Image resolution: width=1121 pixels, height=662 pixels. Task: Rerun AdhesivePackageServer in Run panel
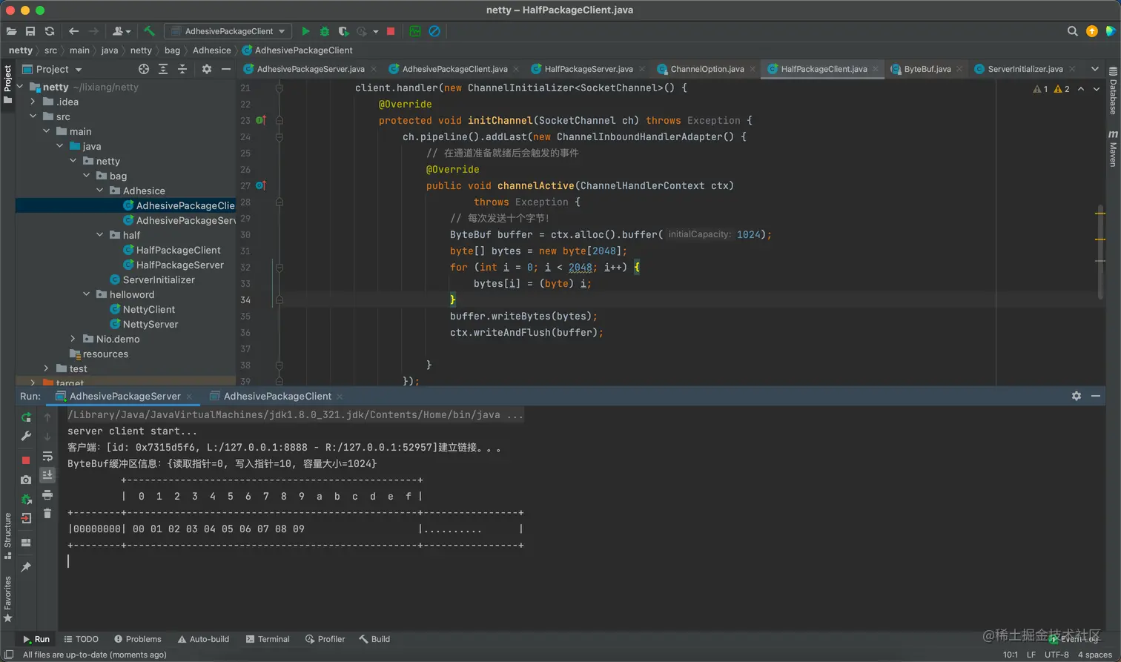pos(26,417)
